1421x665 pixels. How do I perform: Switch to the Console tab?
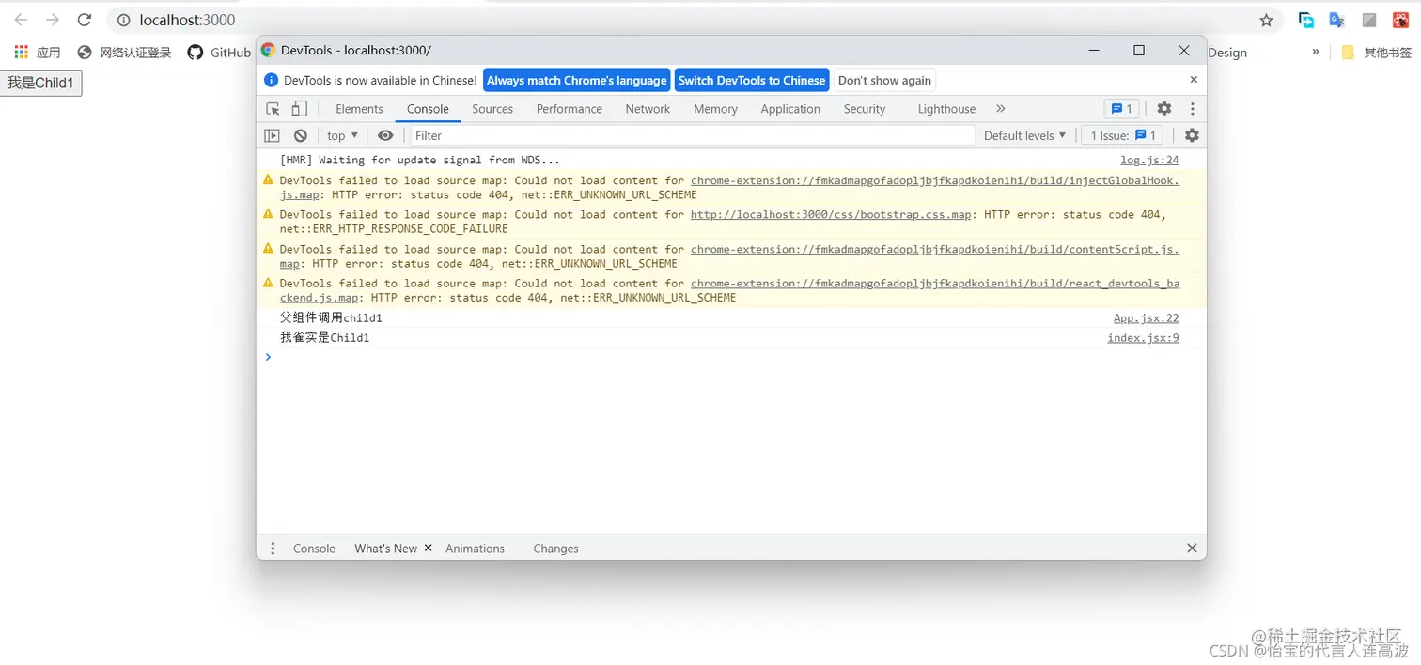click(428, 109)
